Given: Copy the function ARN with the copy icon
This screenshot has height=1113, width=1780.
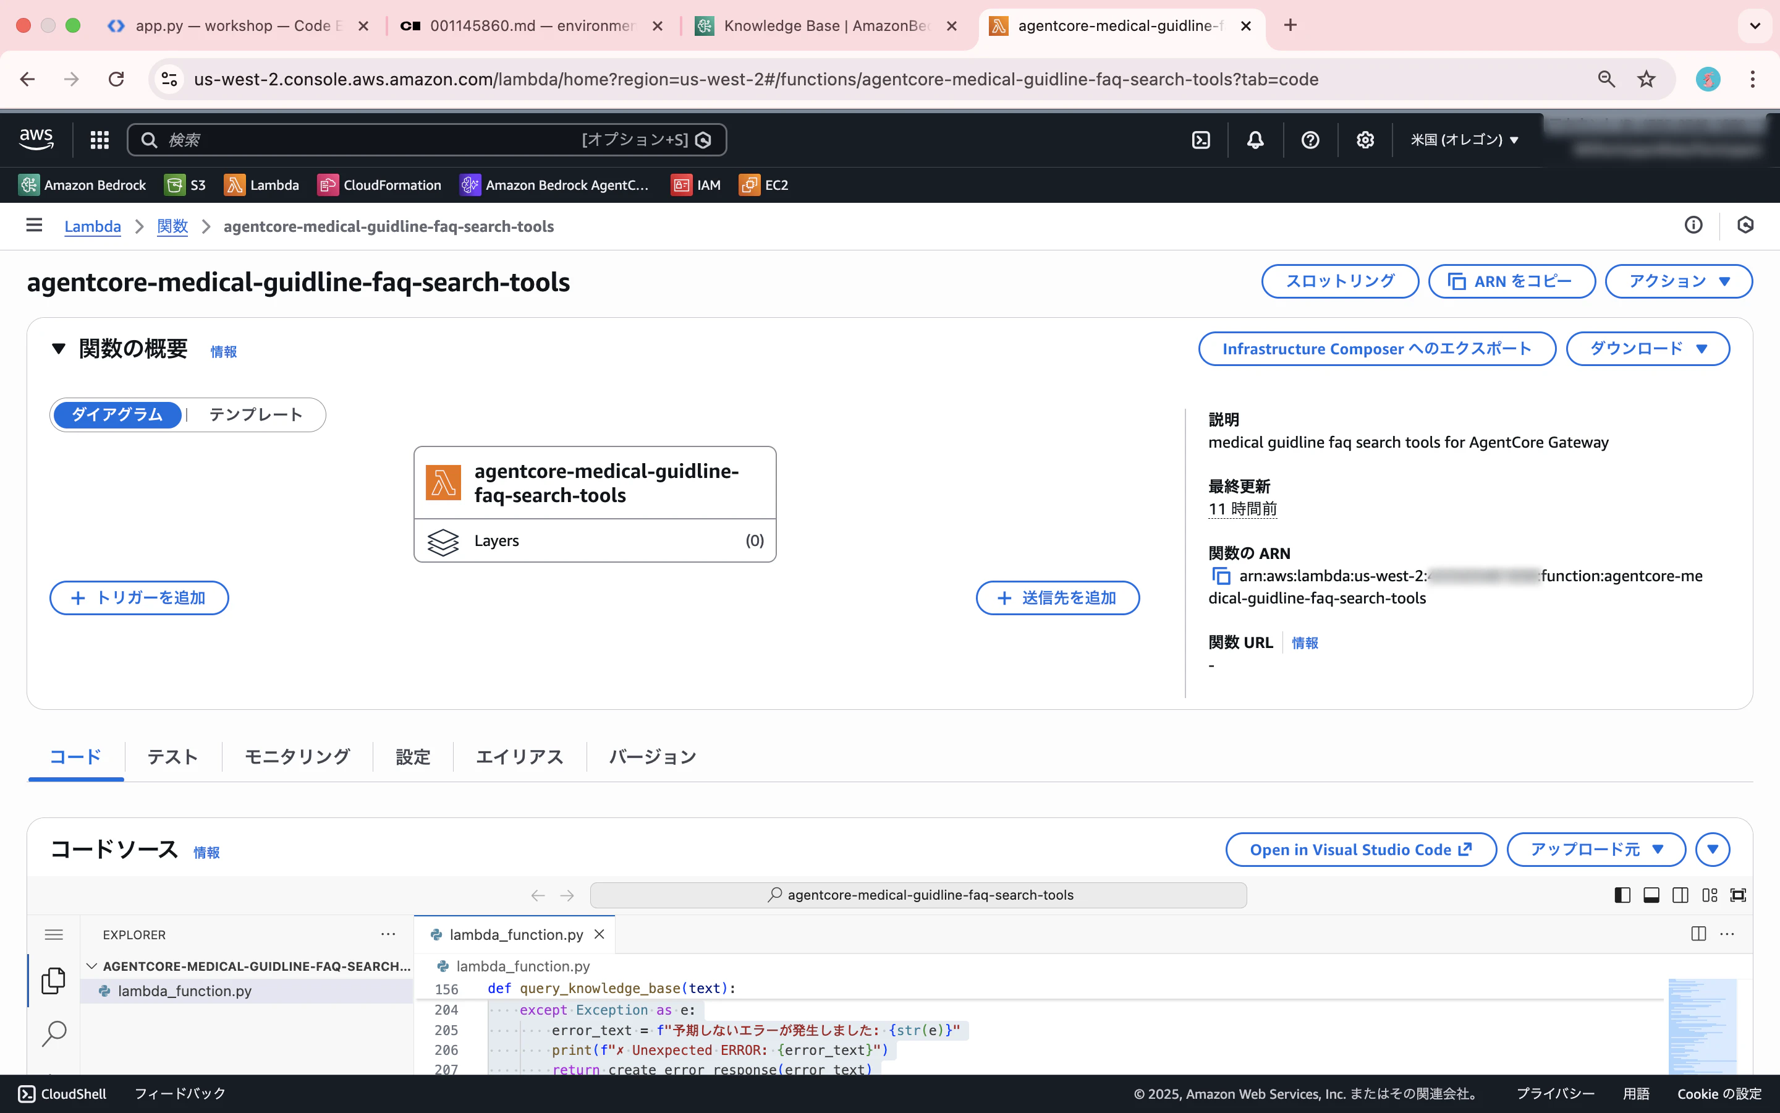Looking at the screenshot, I should point(1221,576).
